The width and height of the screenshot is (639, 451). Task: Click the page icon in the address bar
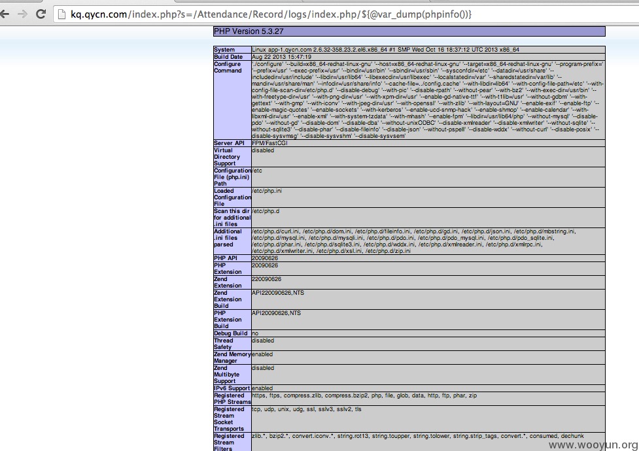tap(61, 14)
